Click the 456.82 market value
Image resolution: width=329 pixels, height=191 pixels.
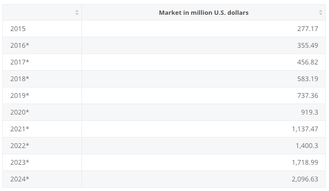[307, 62]
